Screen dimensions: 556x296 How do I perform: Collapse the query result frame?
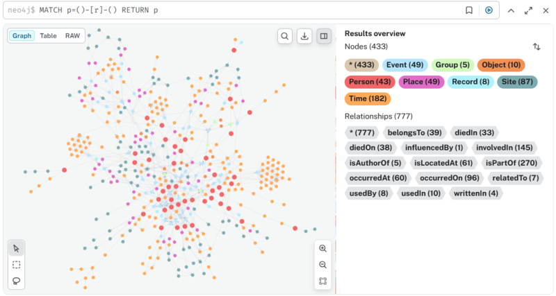(511, 10)
